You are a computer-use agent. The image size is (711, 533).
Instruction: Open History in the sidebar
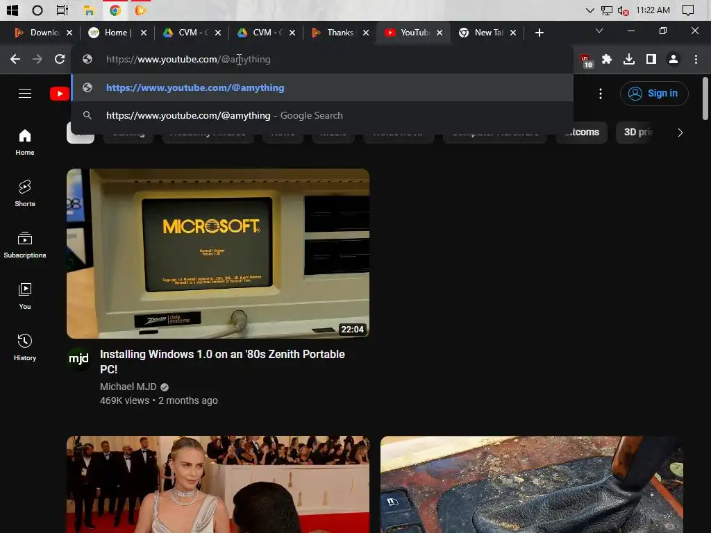[x=25, y=348]
